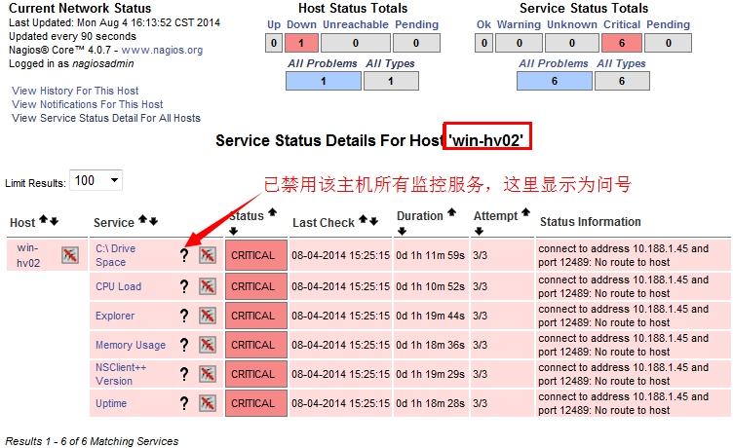Click service All Problems link

coord(554,63)
